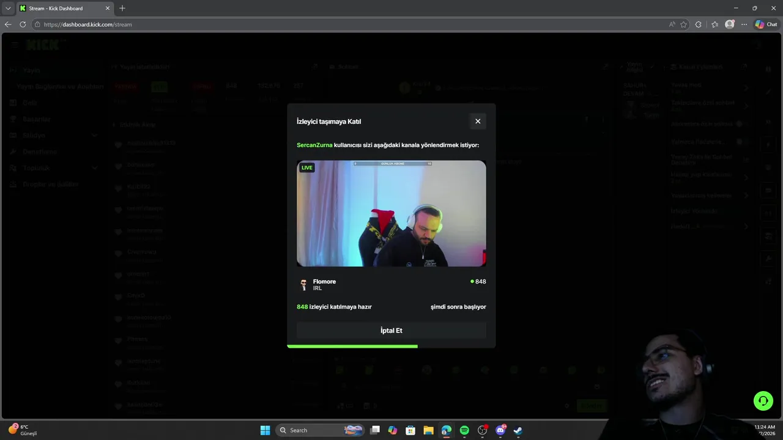
Task: Select the Flomore channel name
Action: tap(324, 282)
